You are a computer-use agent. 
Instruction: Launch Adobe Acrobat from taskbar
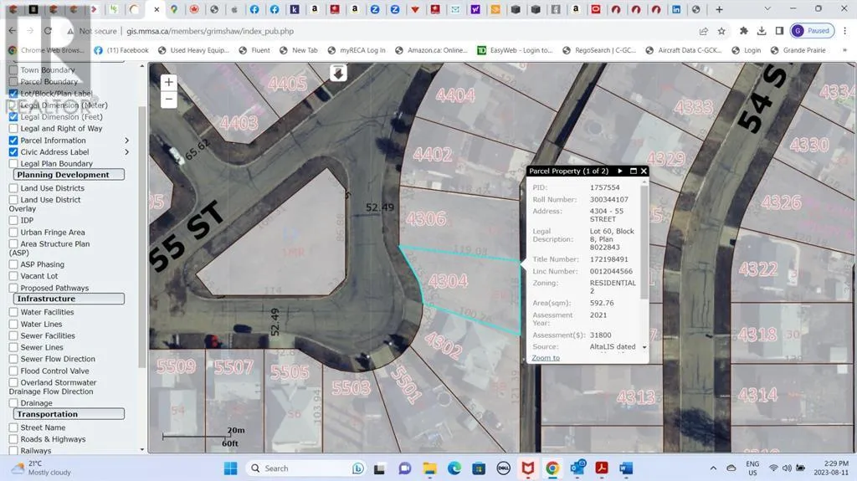(602, 468)
